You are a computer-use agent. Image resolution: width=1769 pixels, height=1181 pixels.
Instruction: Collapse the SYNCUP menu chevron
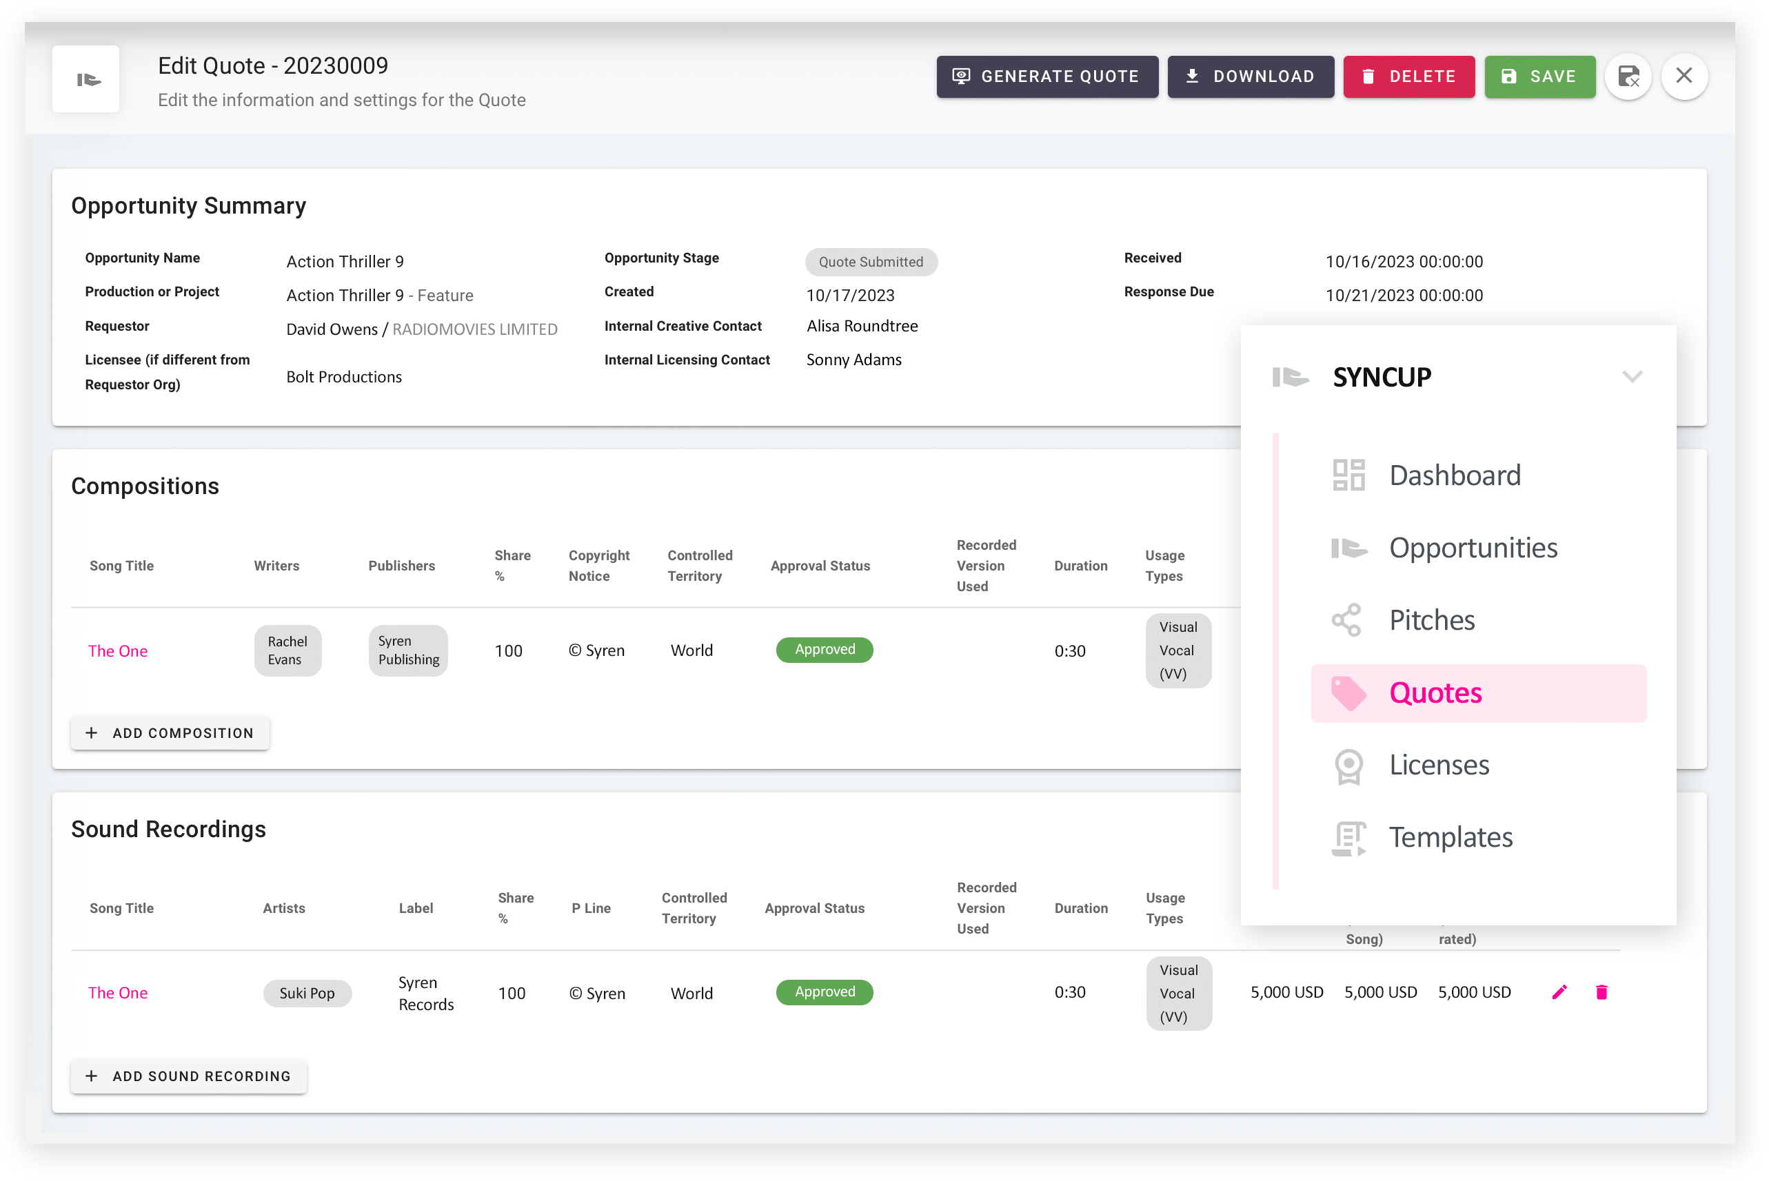tap(1632, 377)
